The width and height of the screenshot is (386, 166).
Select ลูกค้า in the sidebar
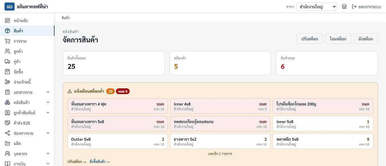[27, 51]
